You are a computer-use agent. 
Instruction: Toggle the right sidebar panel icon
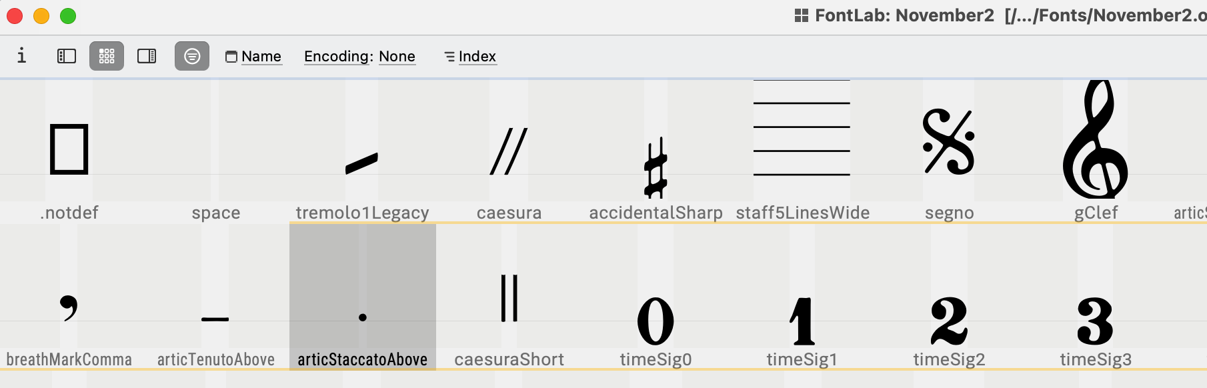147,56
